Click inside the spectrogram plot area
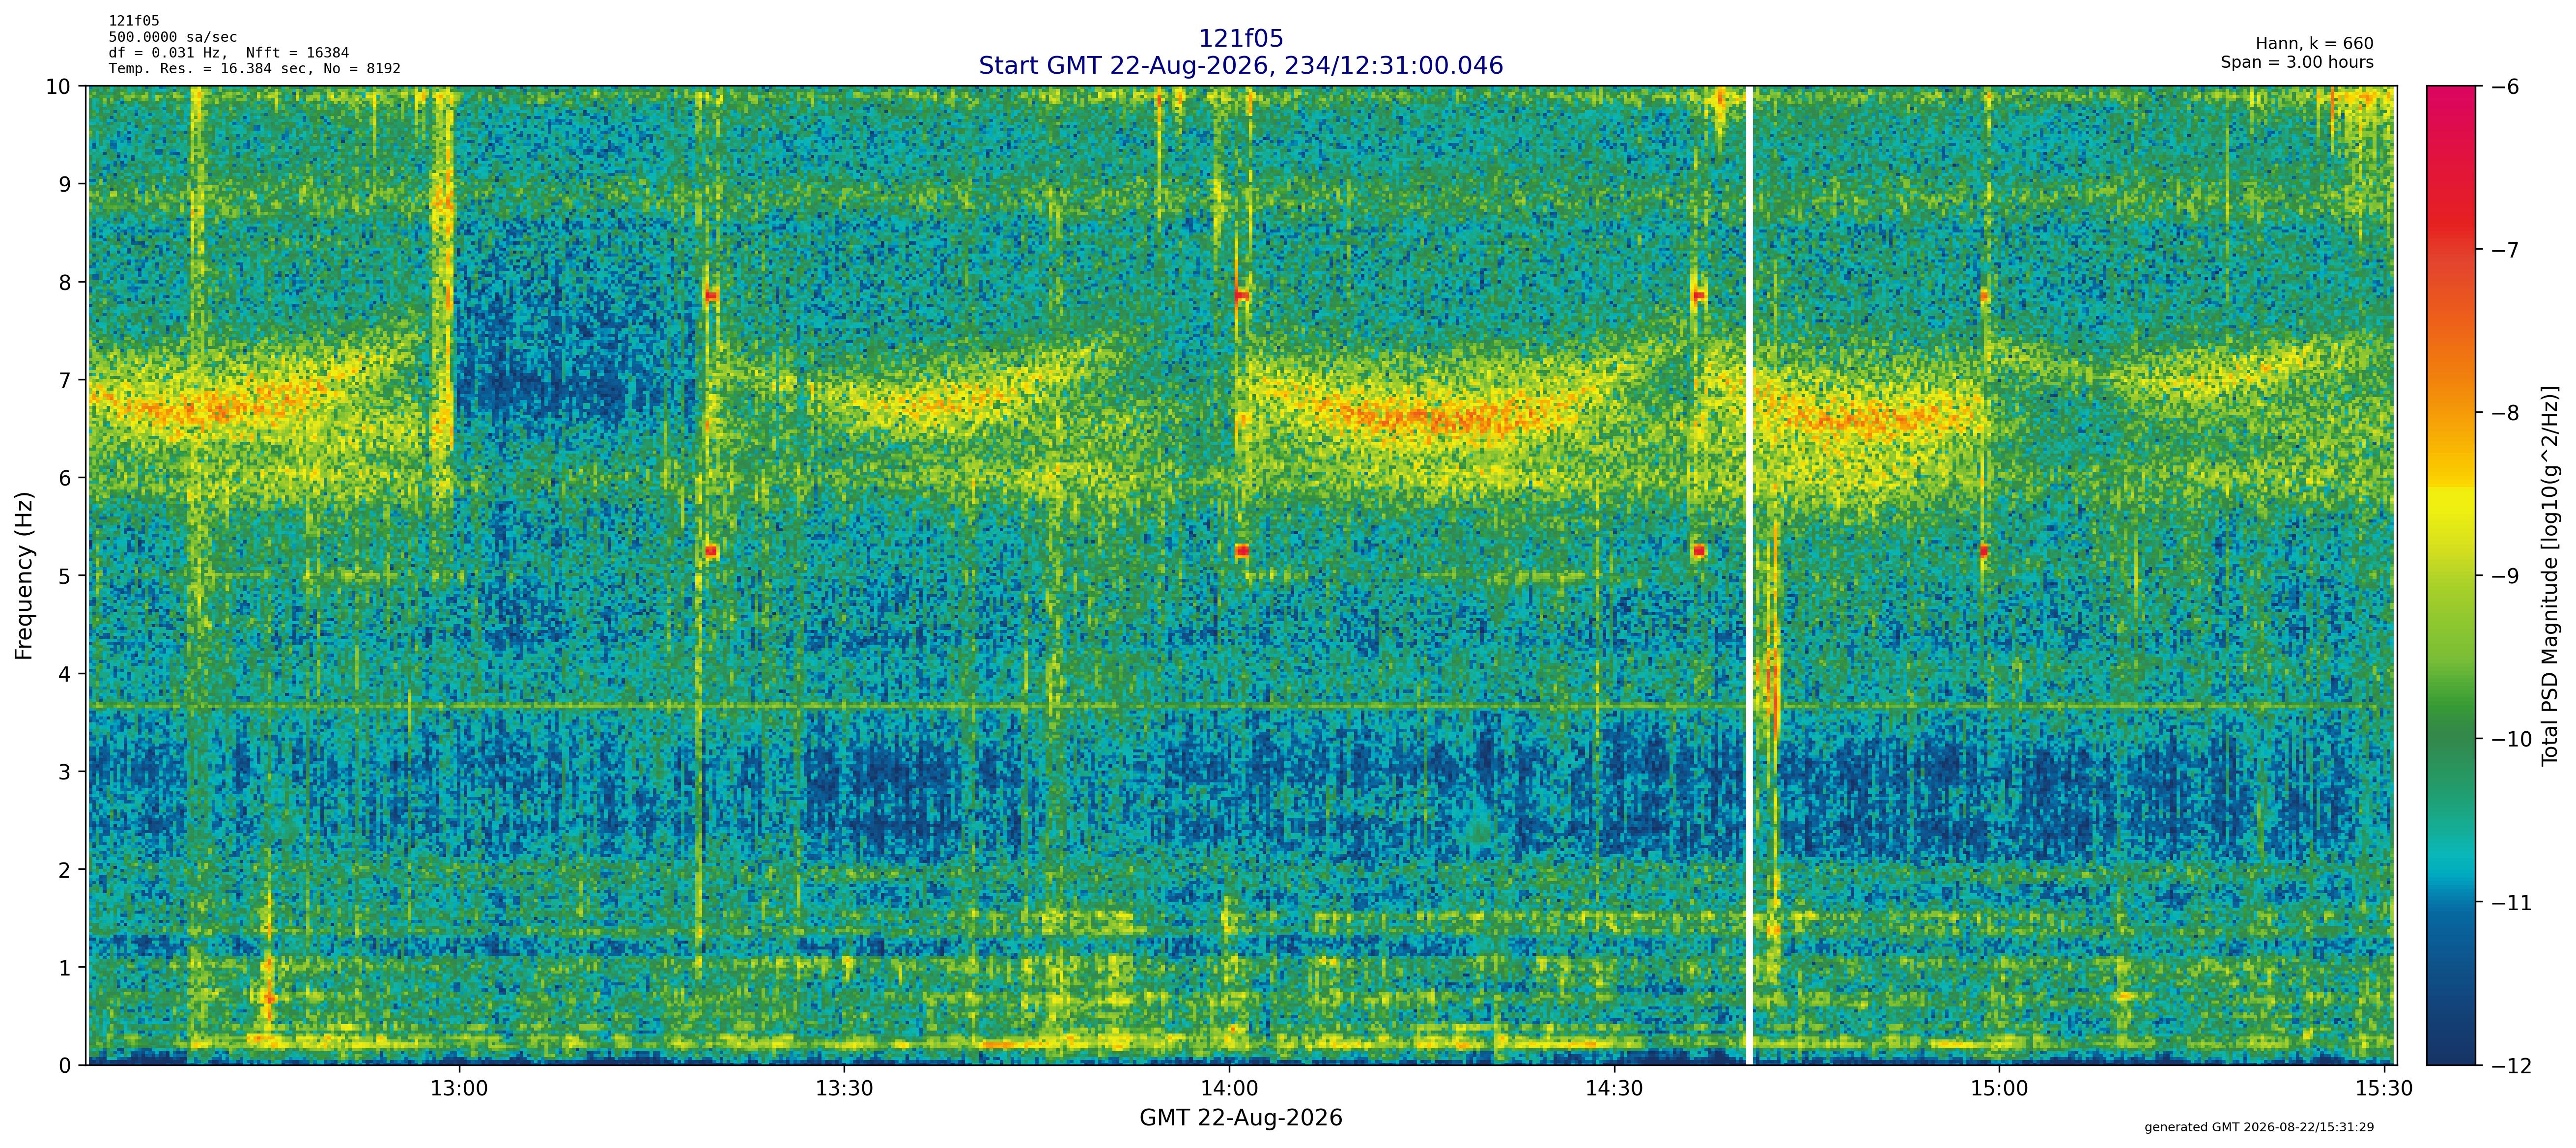Screen dimensions: 2576x1148 coord(1242,575)
